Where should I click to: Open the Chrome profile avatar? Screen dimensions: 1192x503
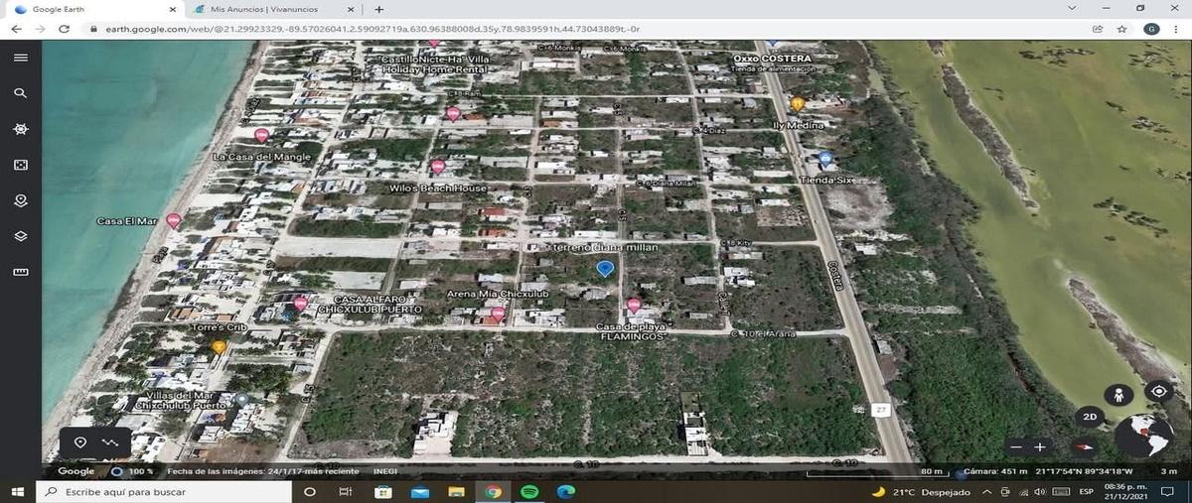pyautogui.click(x=1150, y=29)
